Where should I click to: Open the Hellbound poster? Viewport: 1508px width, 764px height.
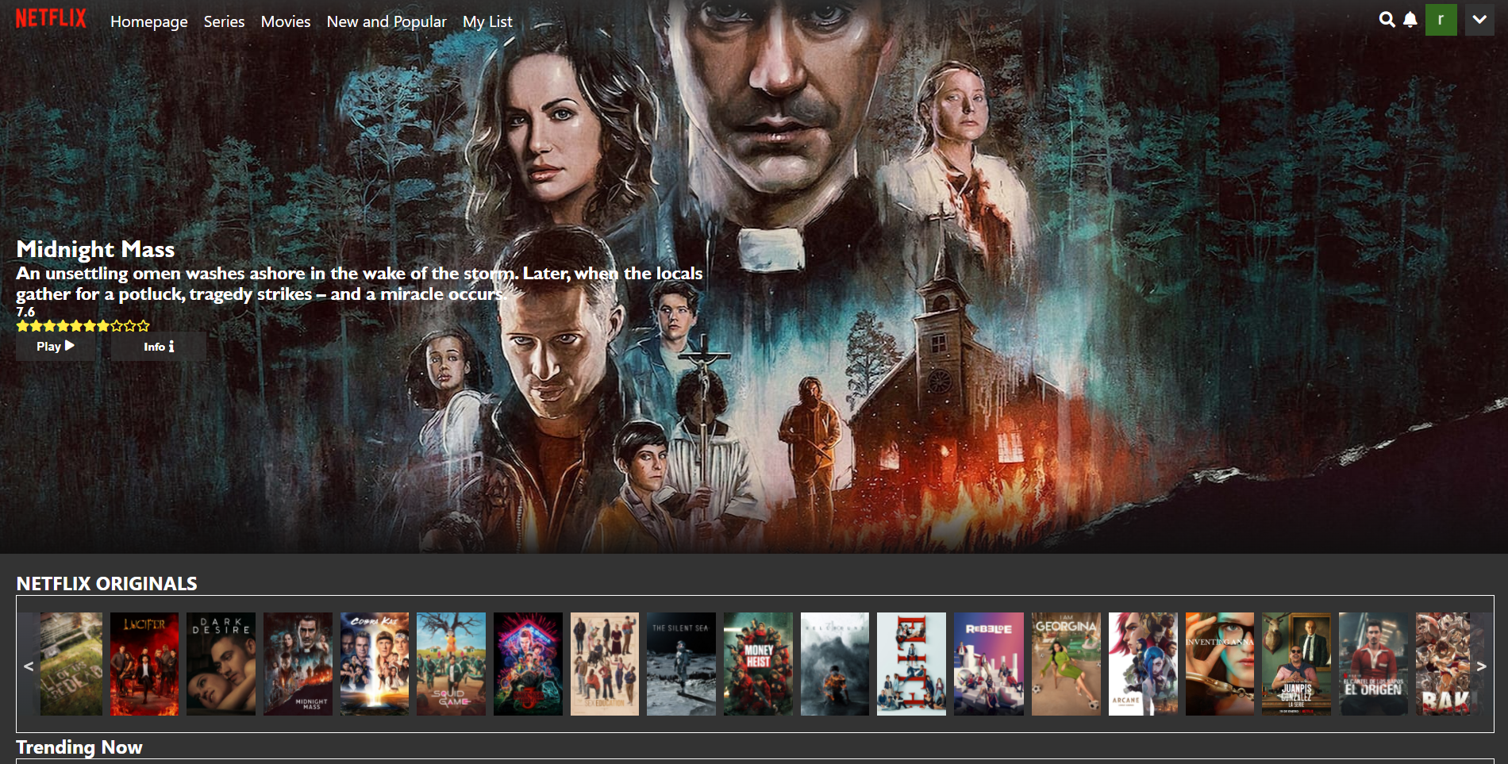(x=835, y=664)
